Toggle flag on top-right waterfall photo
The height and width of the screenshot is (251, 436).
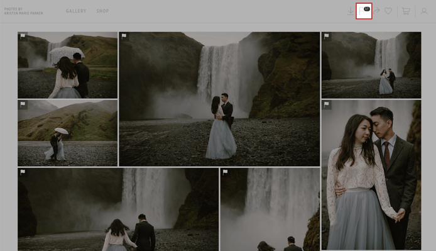[327, 36]
